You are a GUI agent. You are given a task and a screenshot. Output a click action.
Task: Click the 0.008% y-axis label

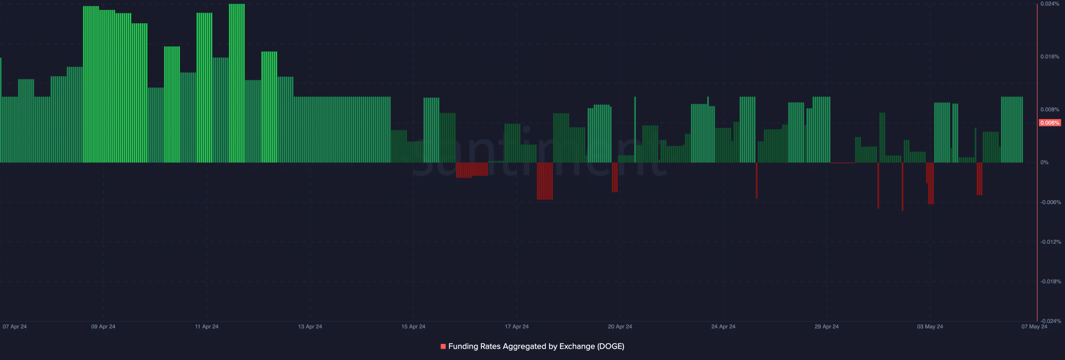click(1050, 110)
